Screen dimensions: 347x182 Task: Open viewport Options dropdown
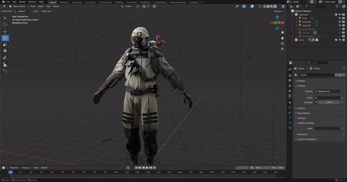(279, 11)
